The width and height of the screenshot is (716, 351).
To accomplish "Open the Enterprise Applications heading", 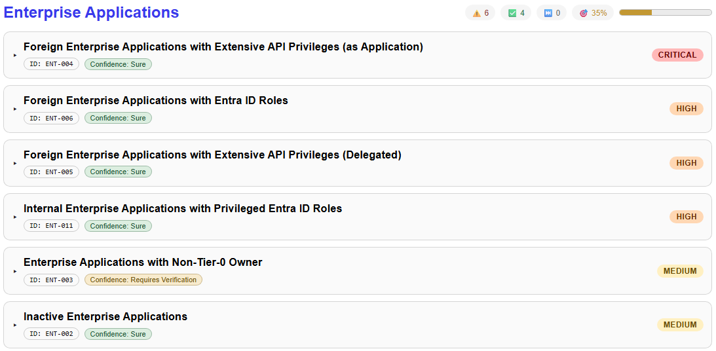I will tap(91, 12).
